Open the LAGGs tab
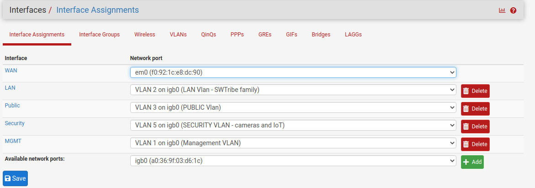535x188 pixels. [x=353, y=34]
